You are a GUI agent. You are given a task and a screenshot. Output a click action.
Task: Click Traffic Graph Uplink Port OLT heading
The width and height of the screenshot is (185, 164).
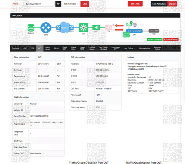point(144,163)
